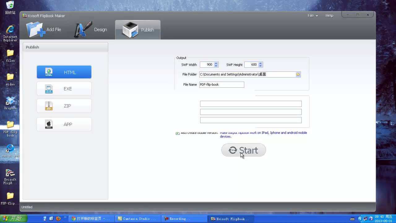
Task: Click the middle blank text field
Action: tap(251, 112)
